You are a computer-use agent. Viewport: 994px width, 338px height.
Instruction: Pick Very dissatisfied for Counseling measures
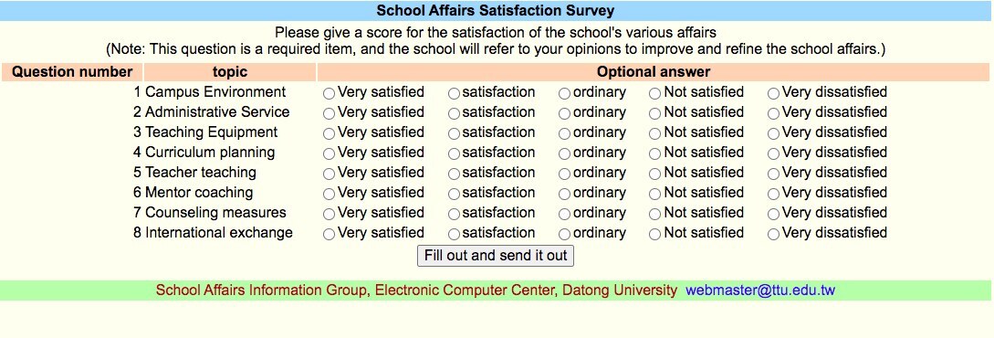point(773,214)
